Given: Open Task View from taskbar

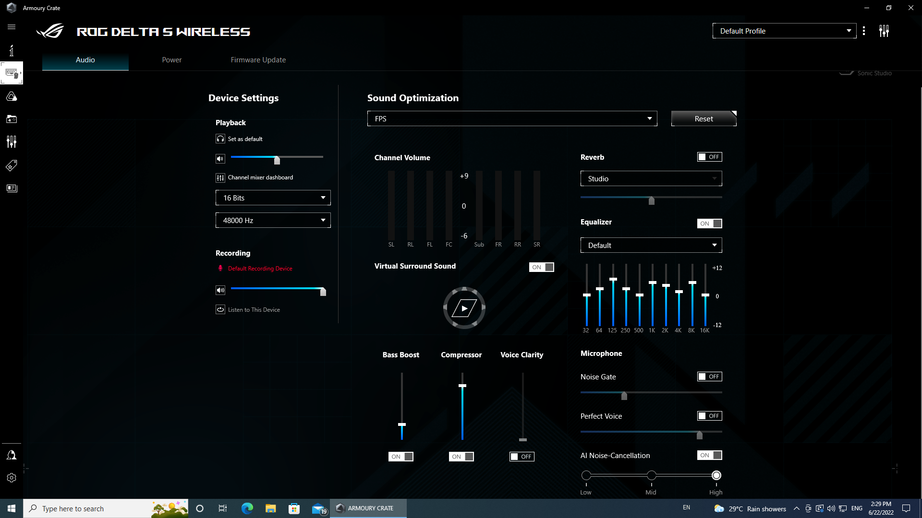Looking at the screenshot, I should point(223,508).
